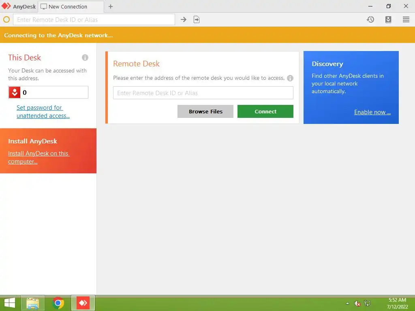The width and height of the screenshot is (415, 311).
Task: Launch Google Chrome from the taskbar
Action: coord(58,303)
